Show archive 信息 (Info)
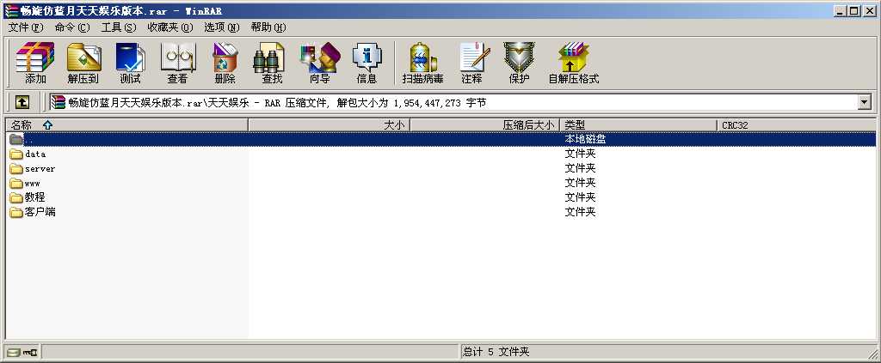Screen dimensions: 881x363 (367, 63)
